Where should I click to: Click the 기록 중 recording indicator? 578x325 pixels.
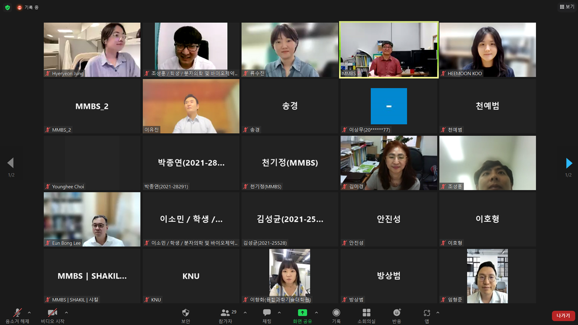pos(28,7)
